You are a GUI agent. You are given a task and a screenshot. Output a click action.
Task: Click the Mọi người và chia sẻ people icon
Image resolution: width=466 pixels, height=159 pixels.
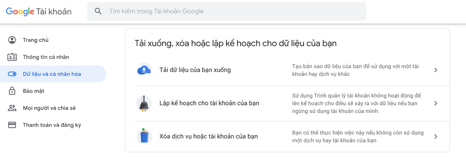tap(12, 108)
